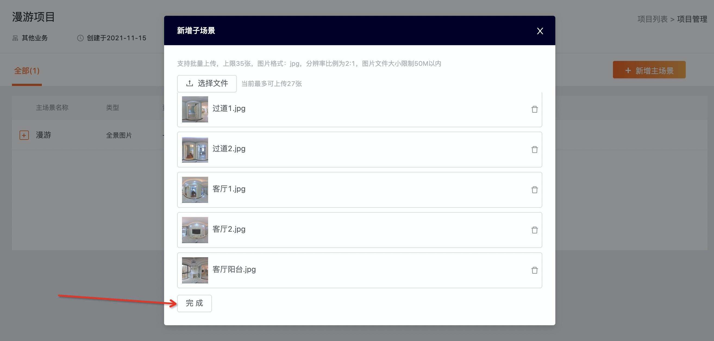The height and width of the screenshot is (341, 714).
Task: Select the 客厅2.jpg file name
Action: (x=229, y=229)
